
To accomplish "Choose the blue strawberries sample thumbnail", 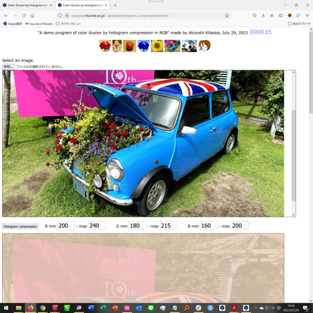I will tap(143, 46).
